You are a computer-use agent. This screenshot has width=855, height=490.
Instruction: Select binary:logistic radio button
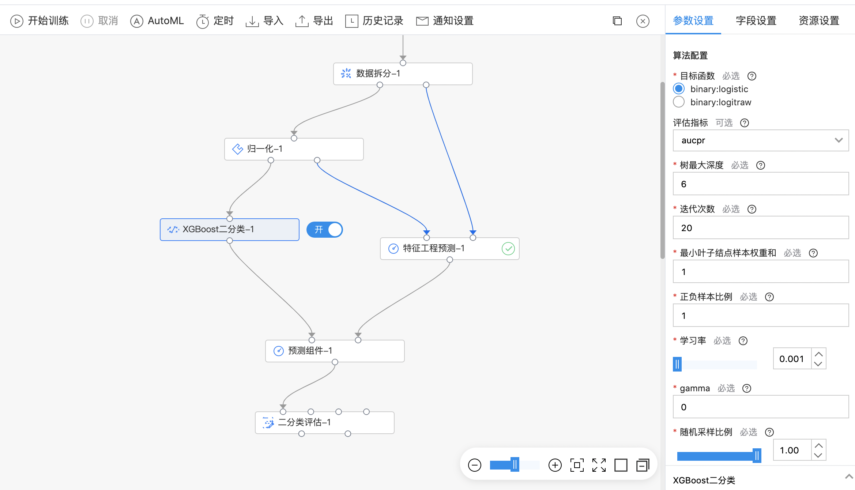point(679,89)
